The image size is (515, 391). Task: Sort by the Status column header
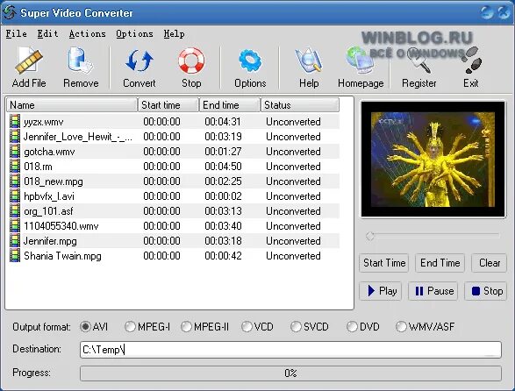pyautogui.click(x=300, y=105)
